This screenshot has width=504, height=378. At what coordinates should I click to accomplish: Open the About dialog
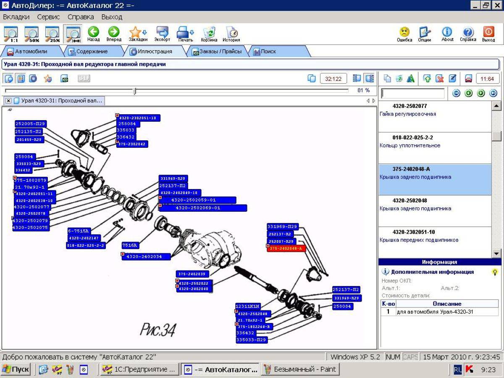(447, 34)
